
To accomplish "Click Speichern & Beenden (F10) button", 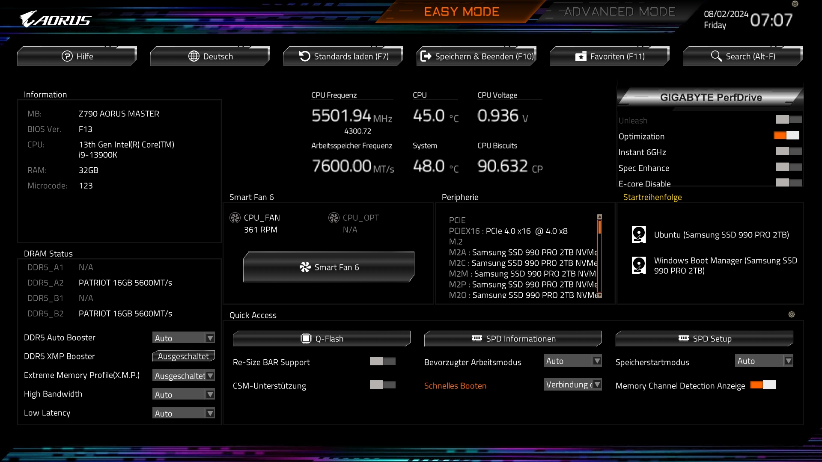I will point(477,56).
